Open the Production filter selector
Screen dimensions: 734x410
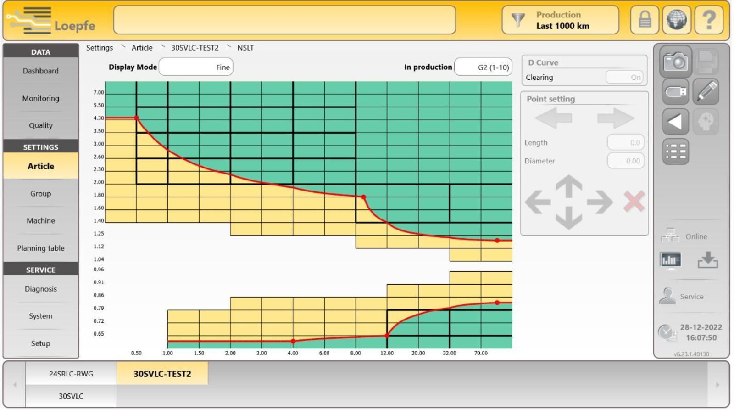(560, 20)
